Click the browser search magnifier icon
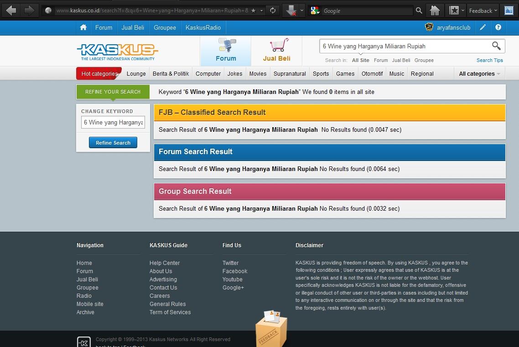The image size is (519, 347). point(419,10)
